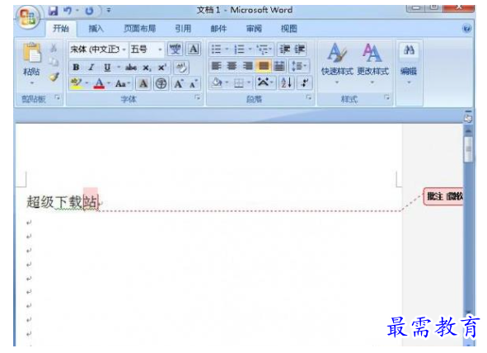Image resolution: width=487 pixels, height=353 pixels.
Task: Toggle Italic formatting
Action: coord(91,67)
